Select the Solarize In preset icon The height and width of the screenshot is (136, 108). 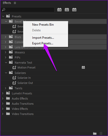pyautogui.click(x=14, y=78)
